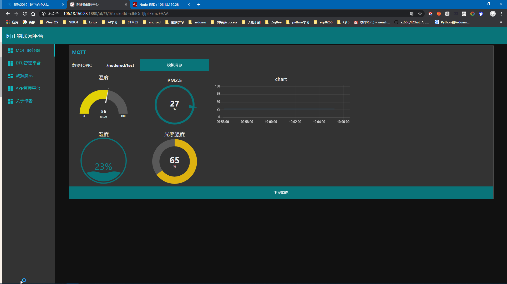Viewport: 507px width, 284px height.
Task: Go to the browser home page
Action: click(33, 14)
